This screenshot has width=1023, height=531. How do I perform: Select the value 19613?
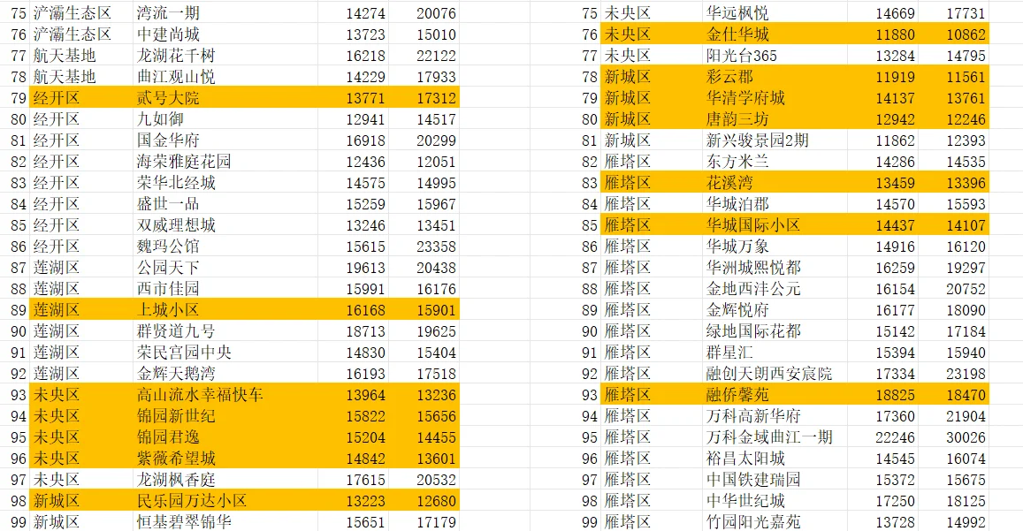tap(365, 268)
